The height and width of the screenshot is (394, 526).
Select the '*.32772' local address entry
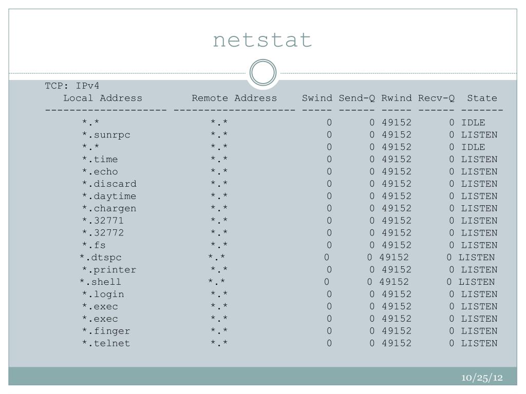tap(103, 233)
